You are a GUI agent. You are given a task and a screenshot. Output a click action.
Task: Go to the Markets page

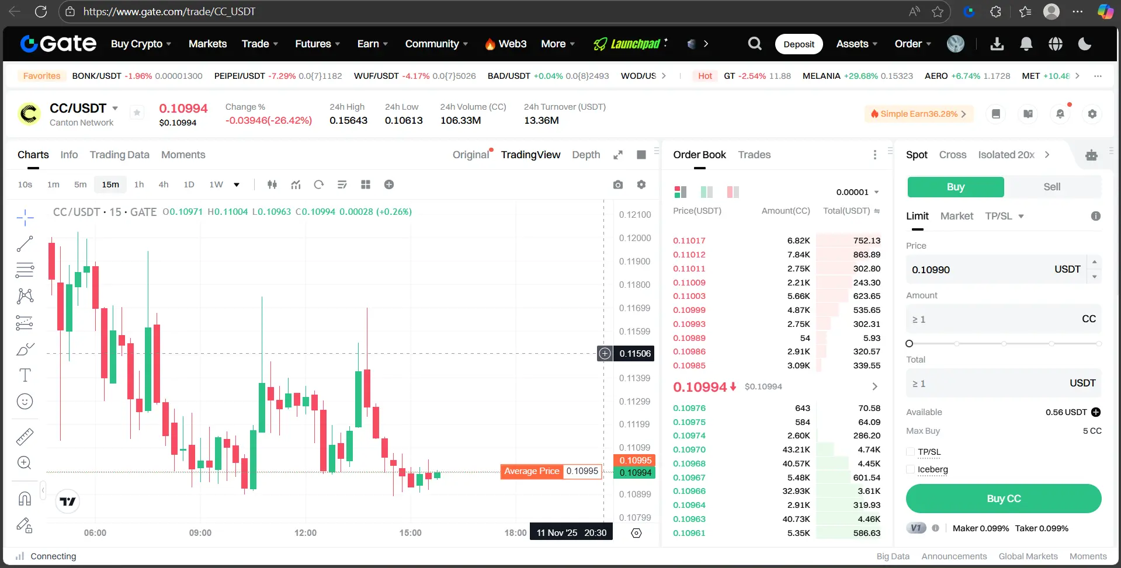point(207,44)
